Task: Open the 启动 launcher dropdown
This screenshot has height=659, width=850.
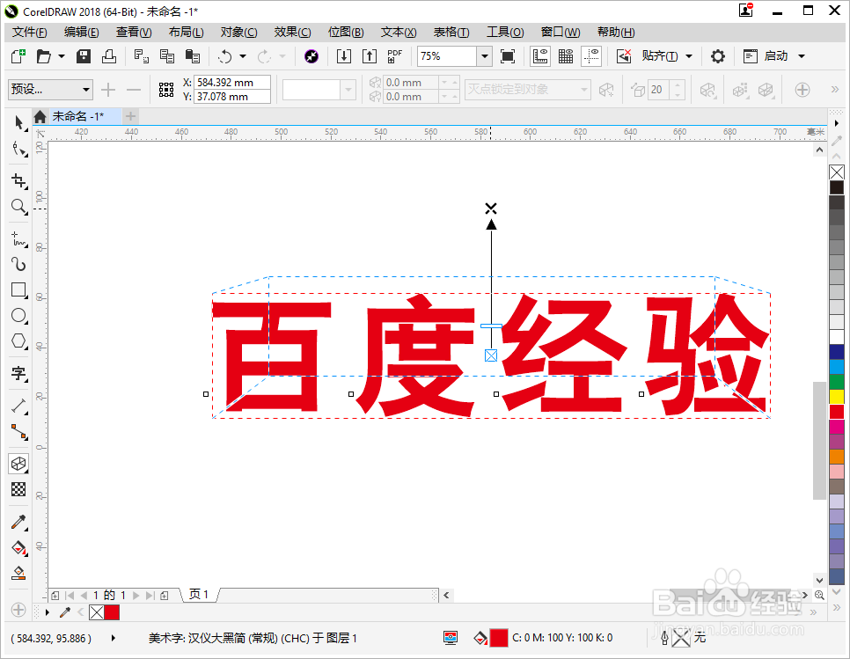Action: pyautogui.click(x=802, y=56)
